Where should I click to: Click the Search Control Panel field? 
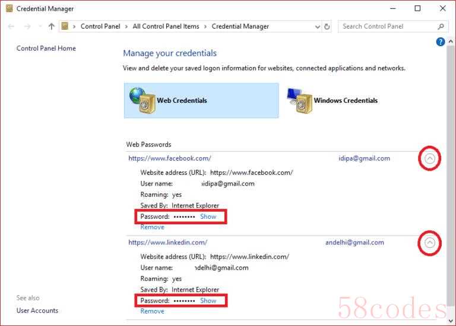point(393,27)
